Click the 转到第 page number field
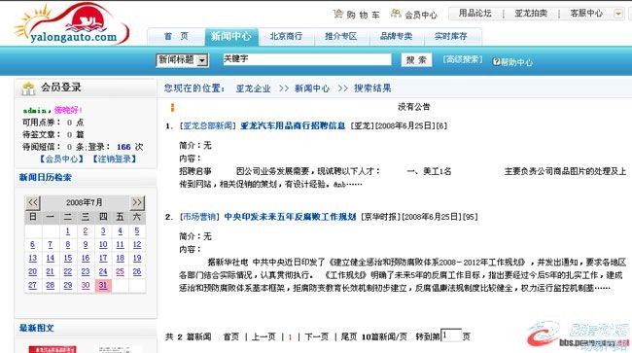632x353 pixels. click(451, 335)
